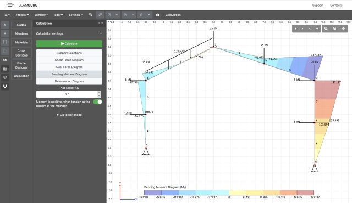Toggle the eye visibility icon in sidebar
The height and width of the screenshot is (203, 352).
(5, 60)
